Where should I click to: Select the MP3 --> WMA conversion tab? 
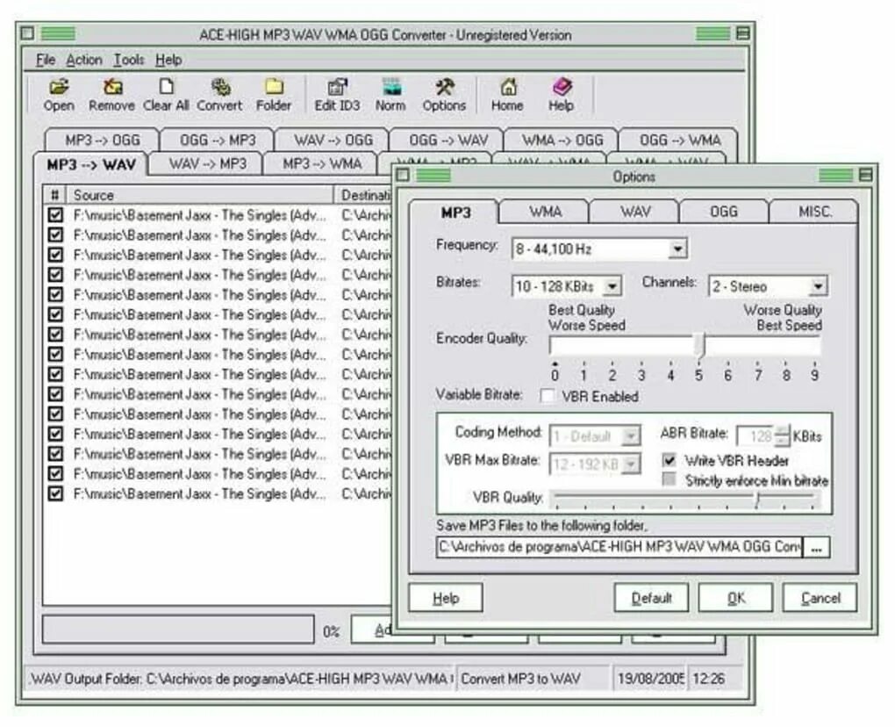(321, 164)
